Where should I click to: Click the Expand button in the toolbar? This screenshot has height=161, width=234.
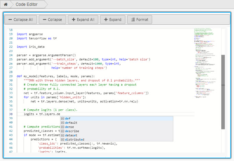click(x=113, y=20)
